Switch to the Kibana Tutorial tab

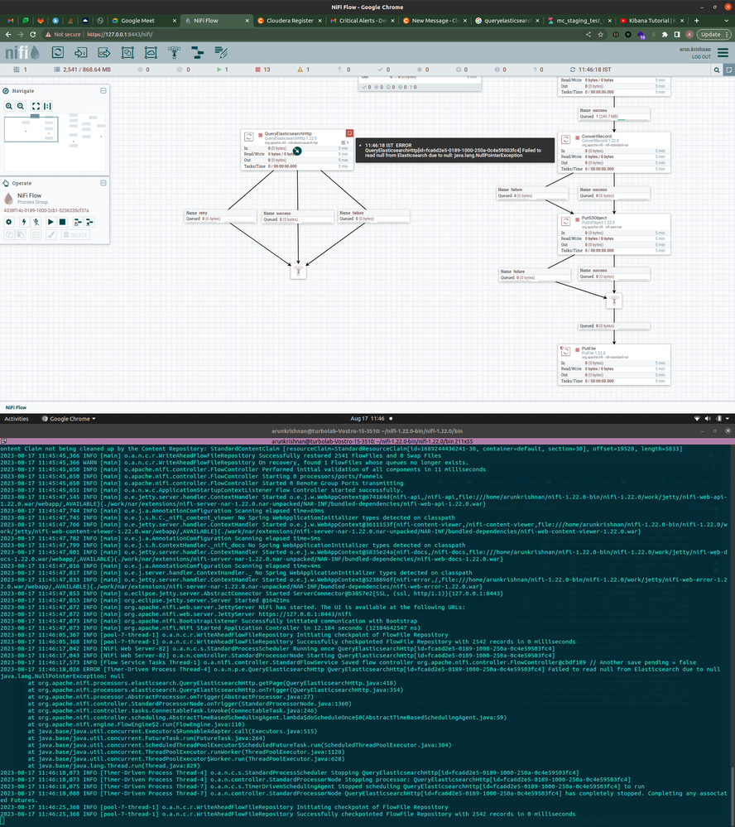[652, 21]
